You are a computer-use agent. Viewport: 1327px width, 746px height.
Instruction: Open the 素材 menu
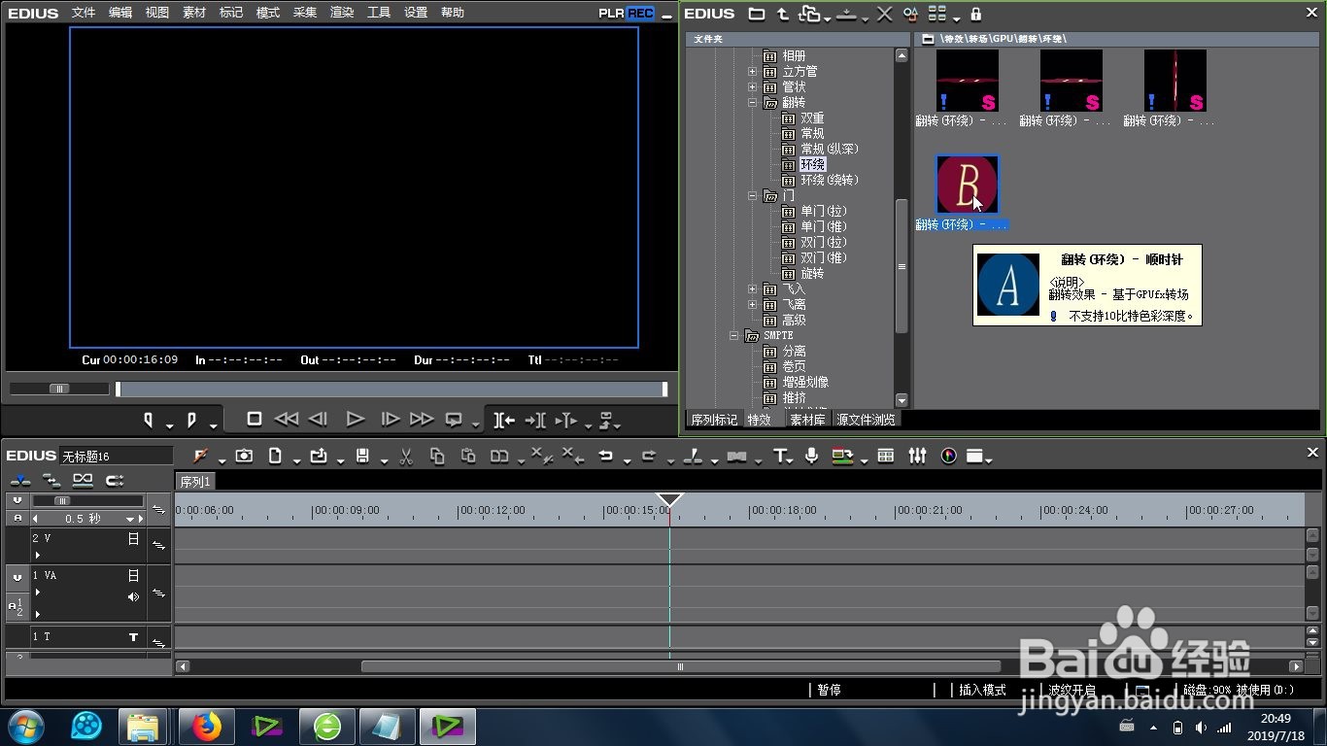pos(194,13)
